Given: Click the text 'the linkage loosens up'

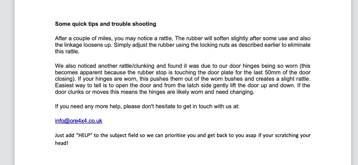Looking at the screenshot, I should coord(83,45).
